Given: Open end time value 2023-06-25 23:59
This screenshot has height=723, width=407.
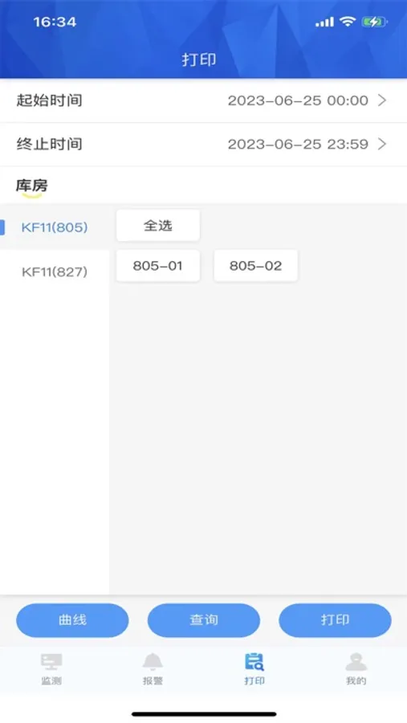Looking at the screenshot, I should click(x=298, y=145).
